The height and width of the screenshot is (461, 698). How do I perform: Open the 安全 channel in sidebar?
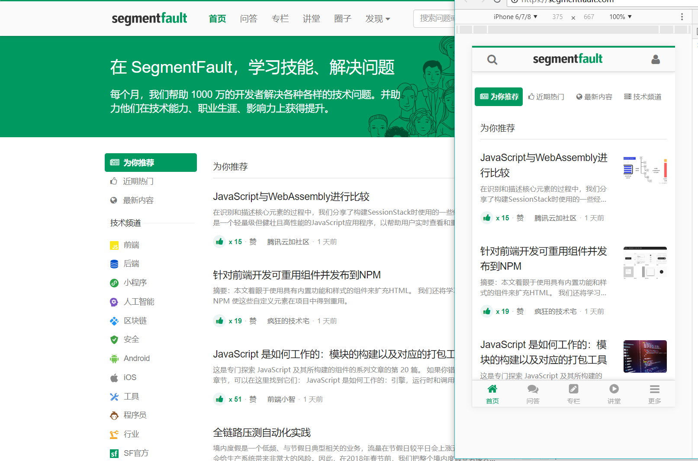click(x=125, y=339)
